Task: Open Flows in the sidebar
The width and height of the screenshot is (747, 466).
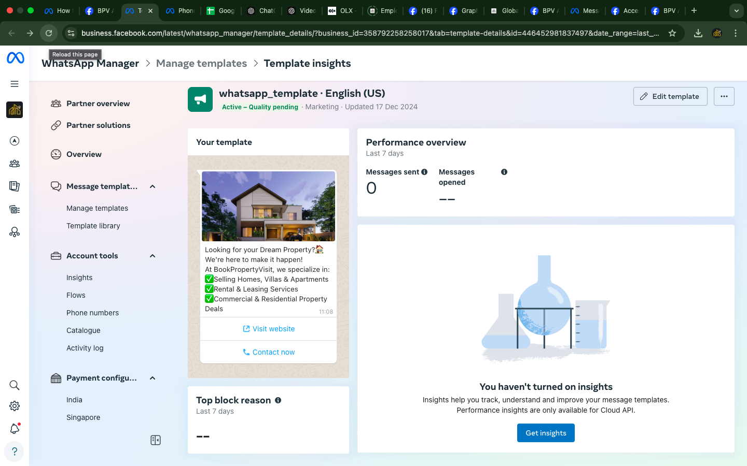Action: (x=76, y=295)
